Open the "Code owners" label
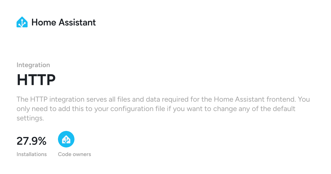Screen dimensions: 331x174 click(x=74, y=154)
